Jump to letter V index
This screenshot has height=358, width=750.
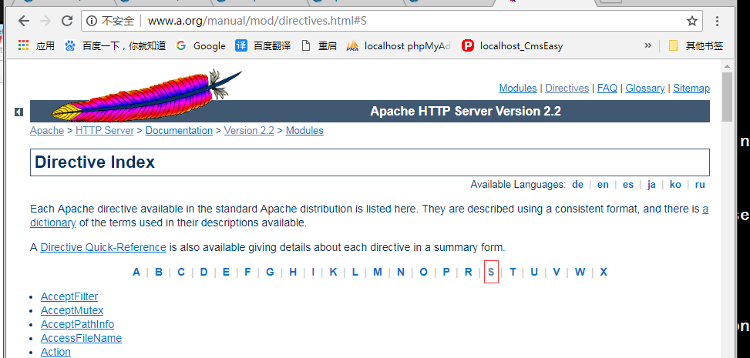tap(557, 272)
